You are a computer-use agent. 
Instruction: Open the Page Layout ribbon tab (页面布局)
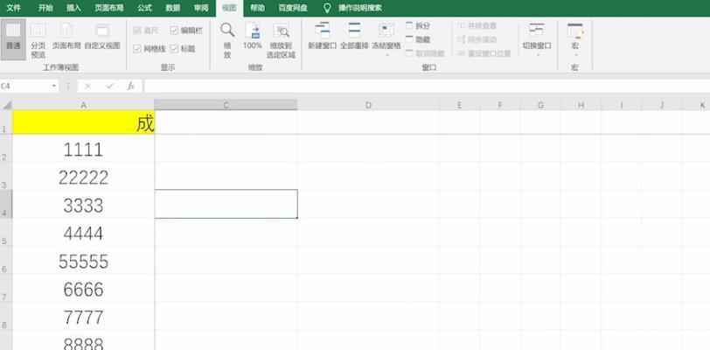pyautogui.click(x=109, y=8)
